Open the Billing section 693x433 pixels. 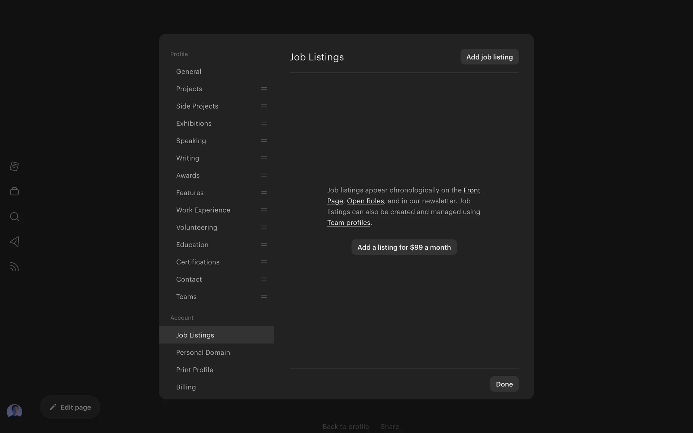(x=186, y=387)
